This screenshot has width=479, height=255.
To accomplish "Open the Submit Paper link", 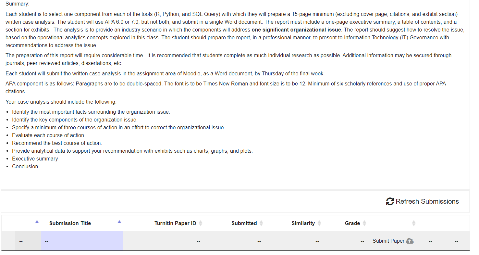I will pos(388,241).
